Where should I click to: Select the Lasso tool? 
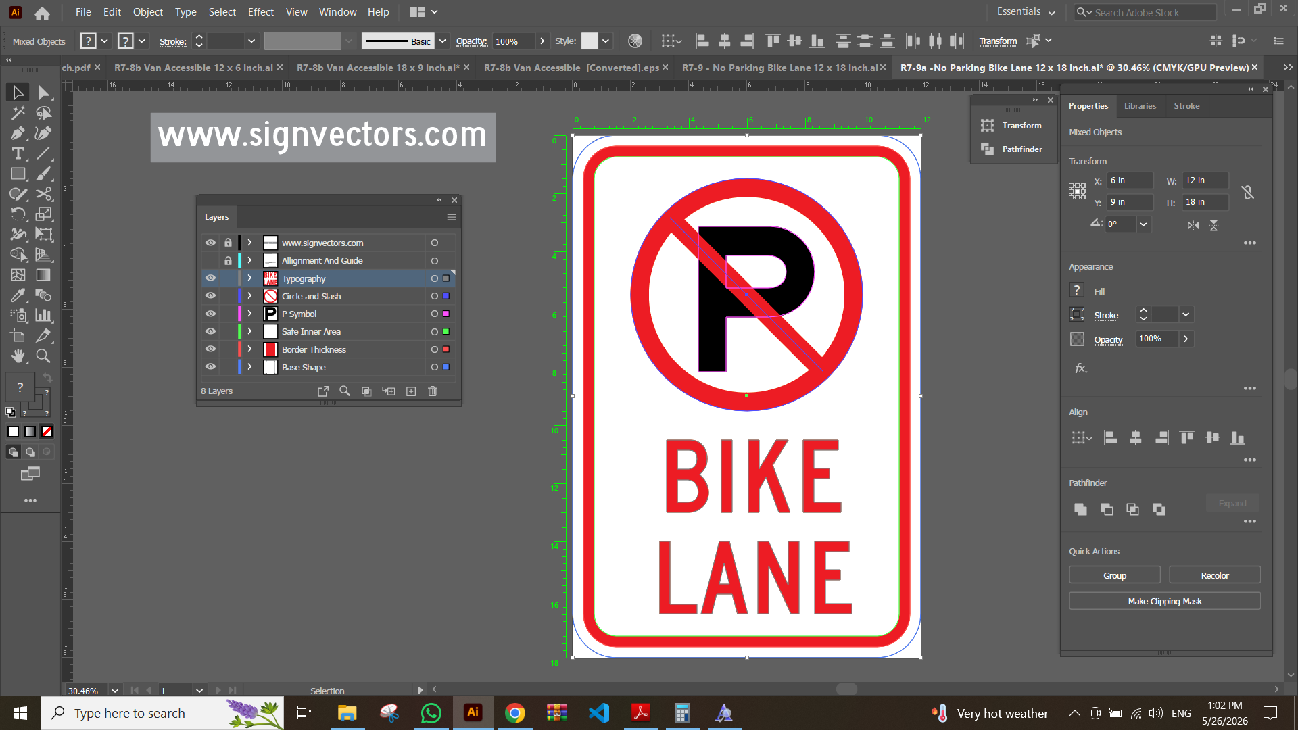click(44, 113)
